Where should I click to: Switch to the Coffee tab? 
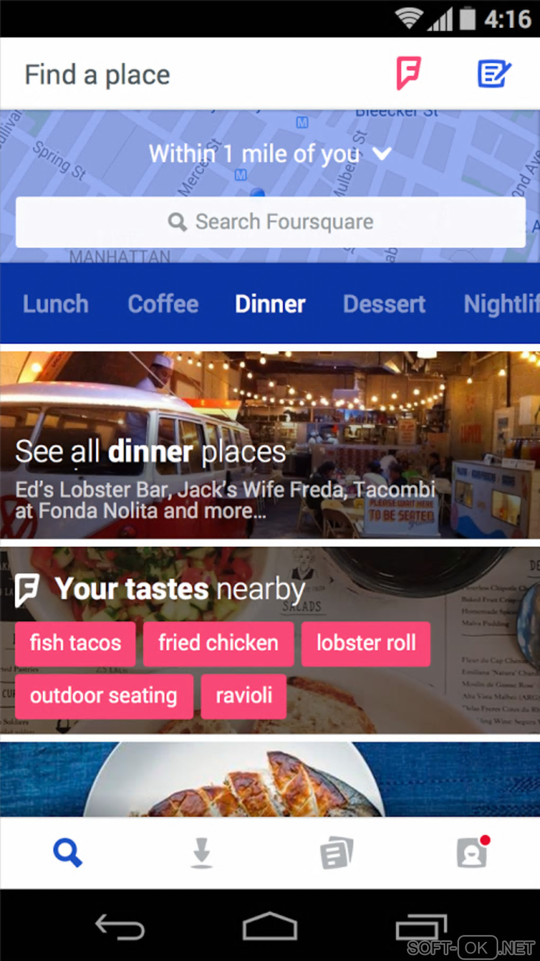pos(163,304)
